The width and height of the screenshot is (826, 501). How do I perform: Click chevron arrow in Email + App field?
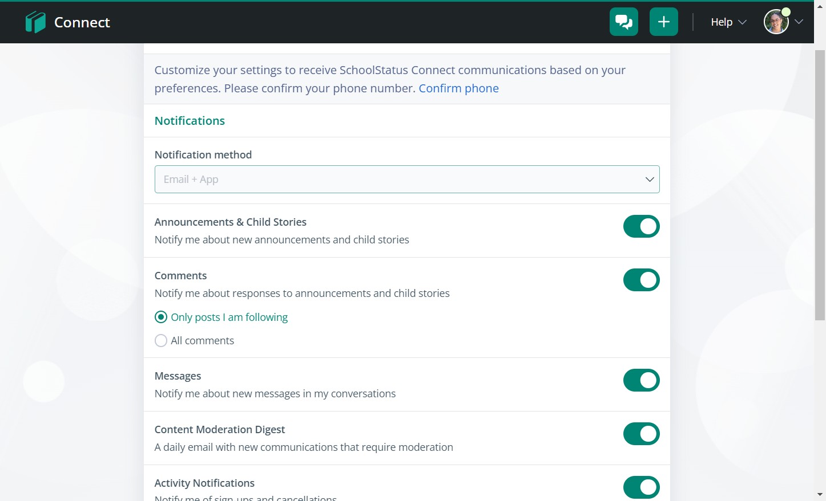click(x=649, y=180)
